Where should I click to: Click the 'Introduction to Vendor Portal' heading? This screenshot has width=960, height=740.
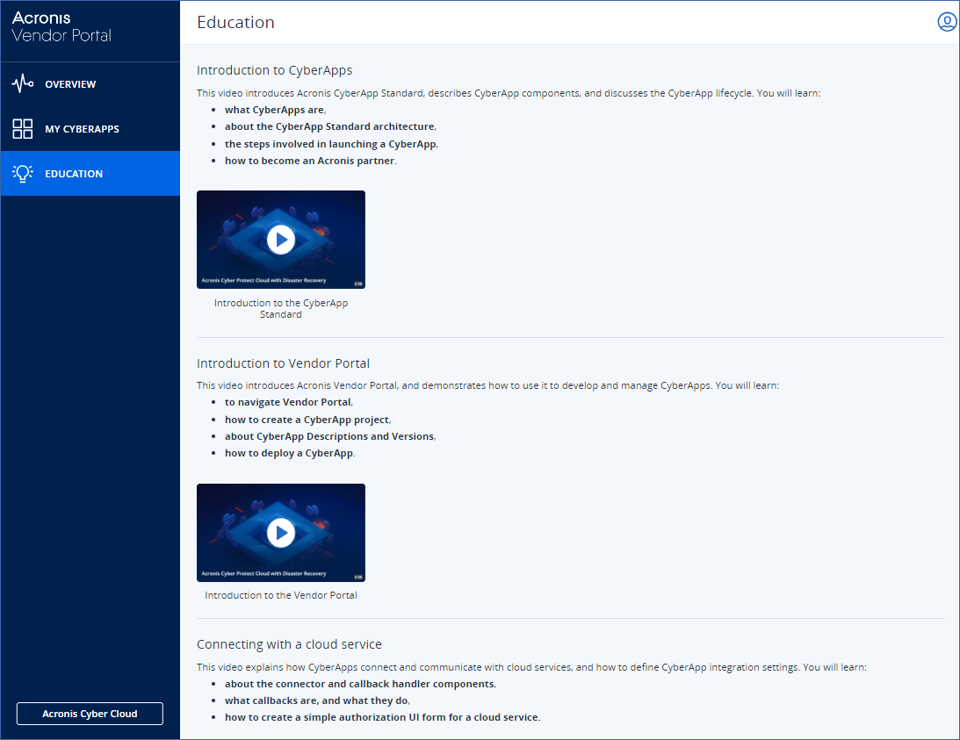coord(283,363)
